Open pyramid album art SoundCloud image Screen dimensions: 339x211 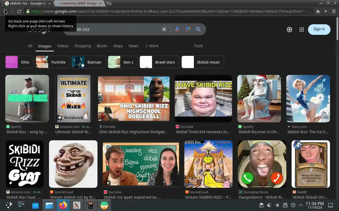(208, 164)
